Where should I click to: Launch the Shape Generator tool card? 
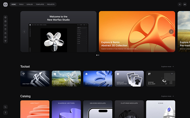[66, 79]
